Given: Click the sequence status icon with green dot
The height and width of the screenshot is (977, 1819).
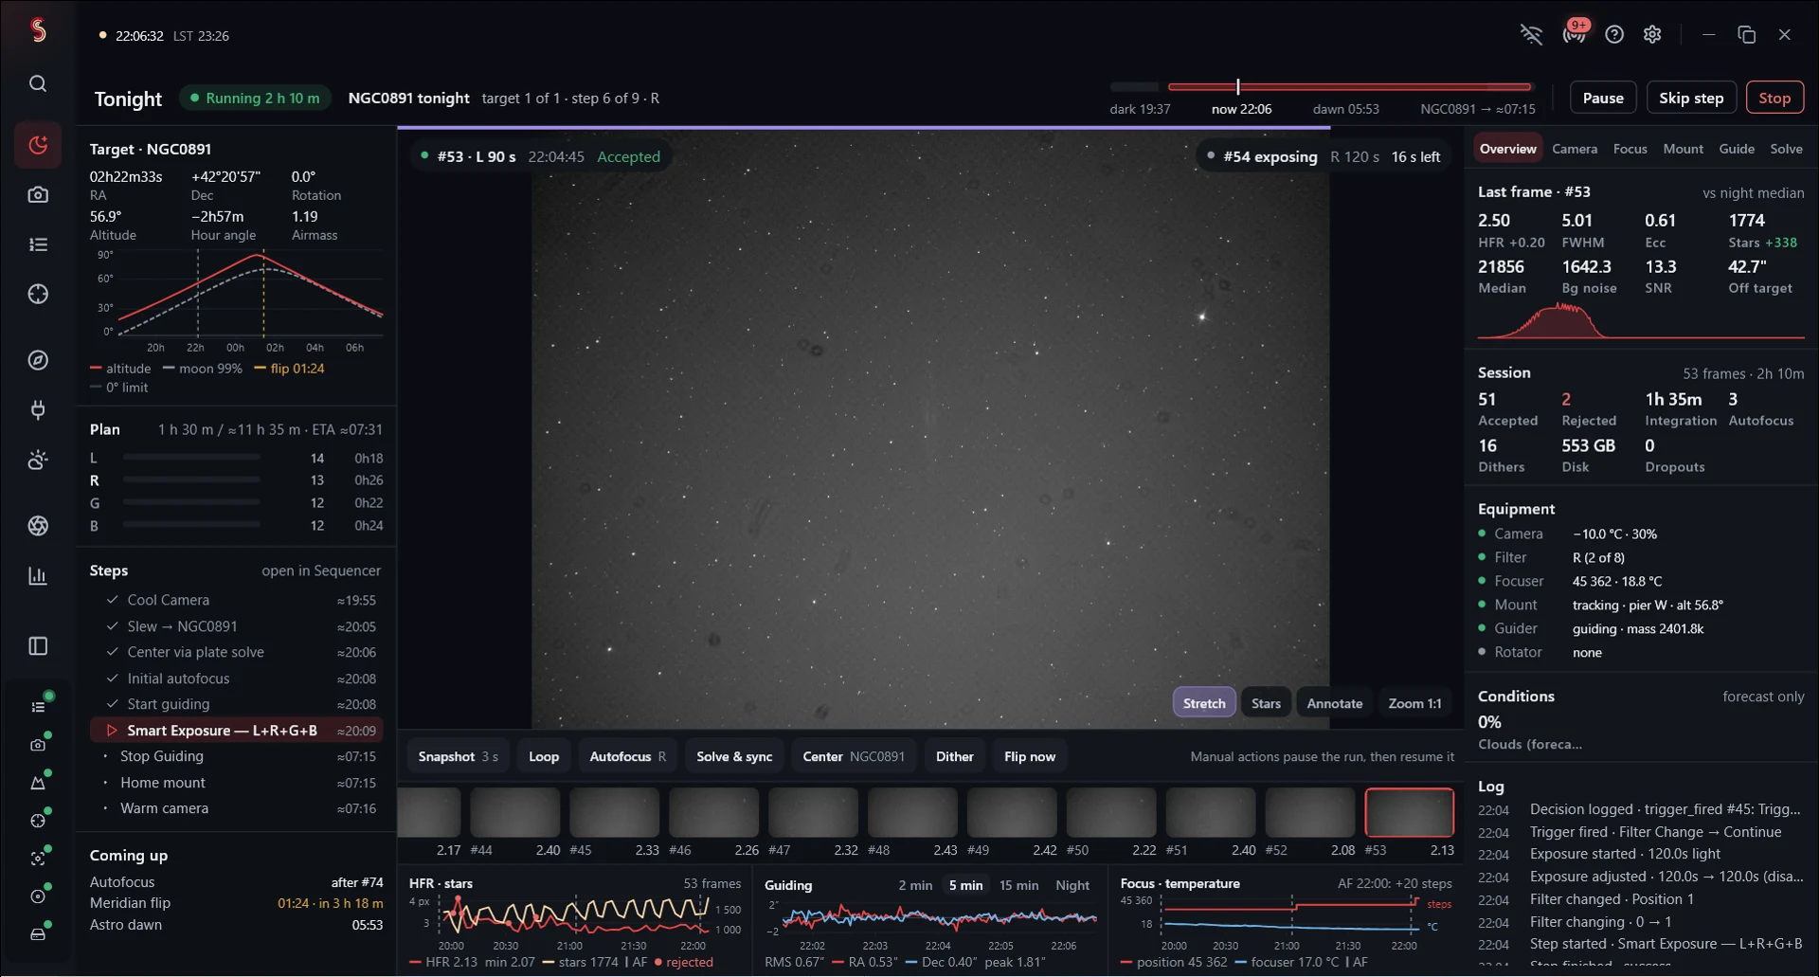Looking at the screenshot, I should pyautogui.click(x=38, y=707).
